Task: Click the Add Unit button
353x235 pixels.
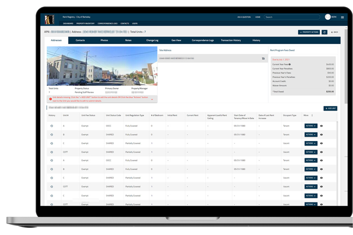Action: (x=330, y=108)
